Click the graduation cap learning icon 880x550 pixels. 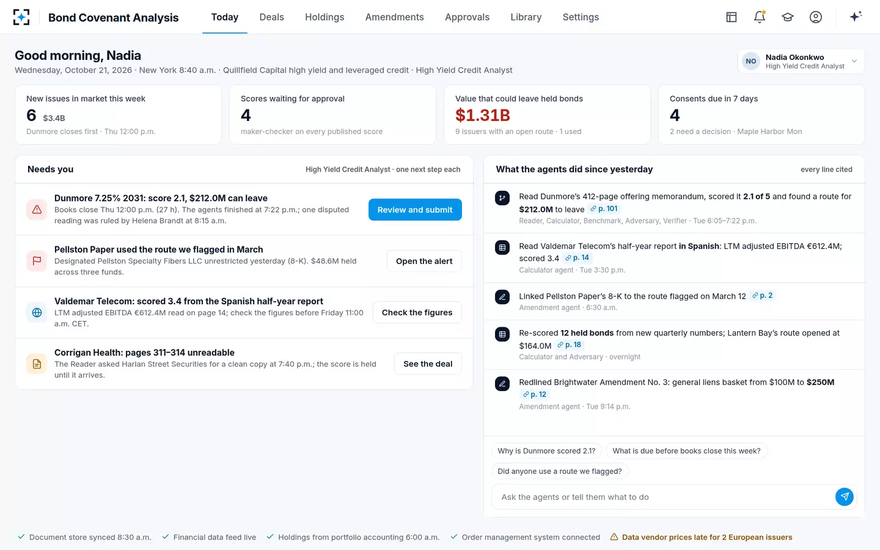tap(788, 17)
